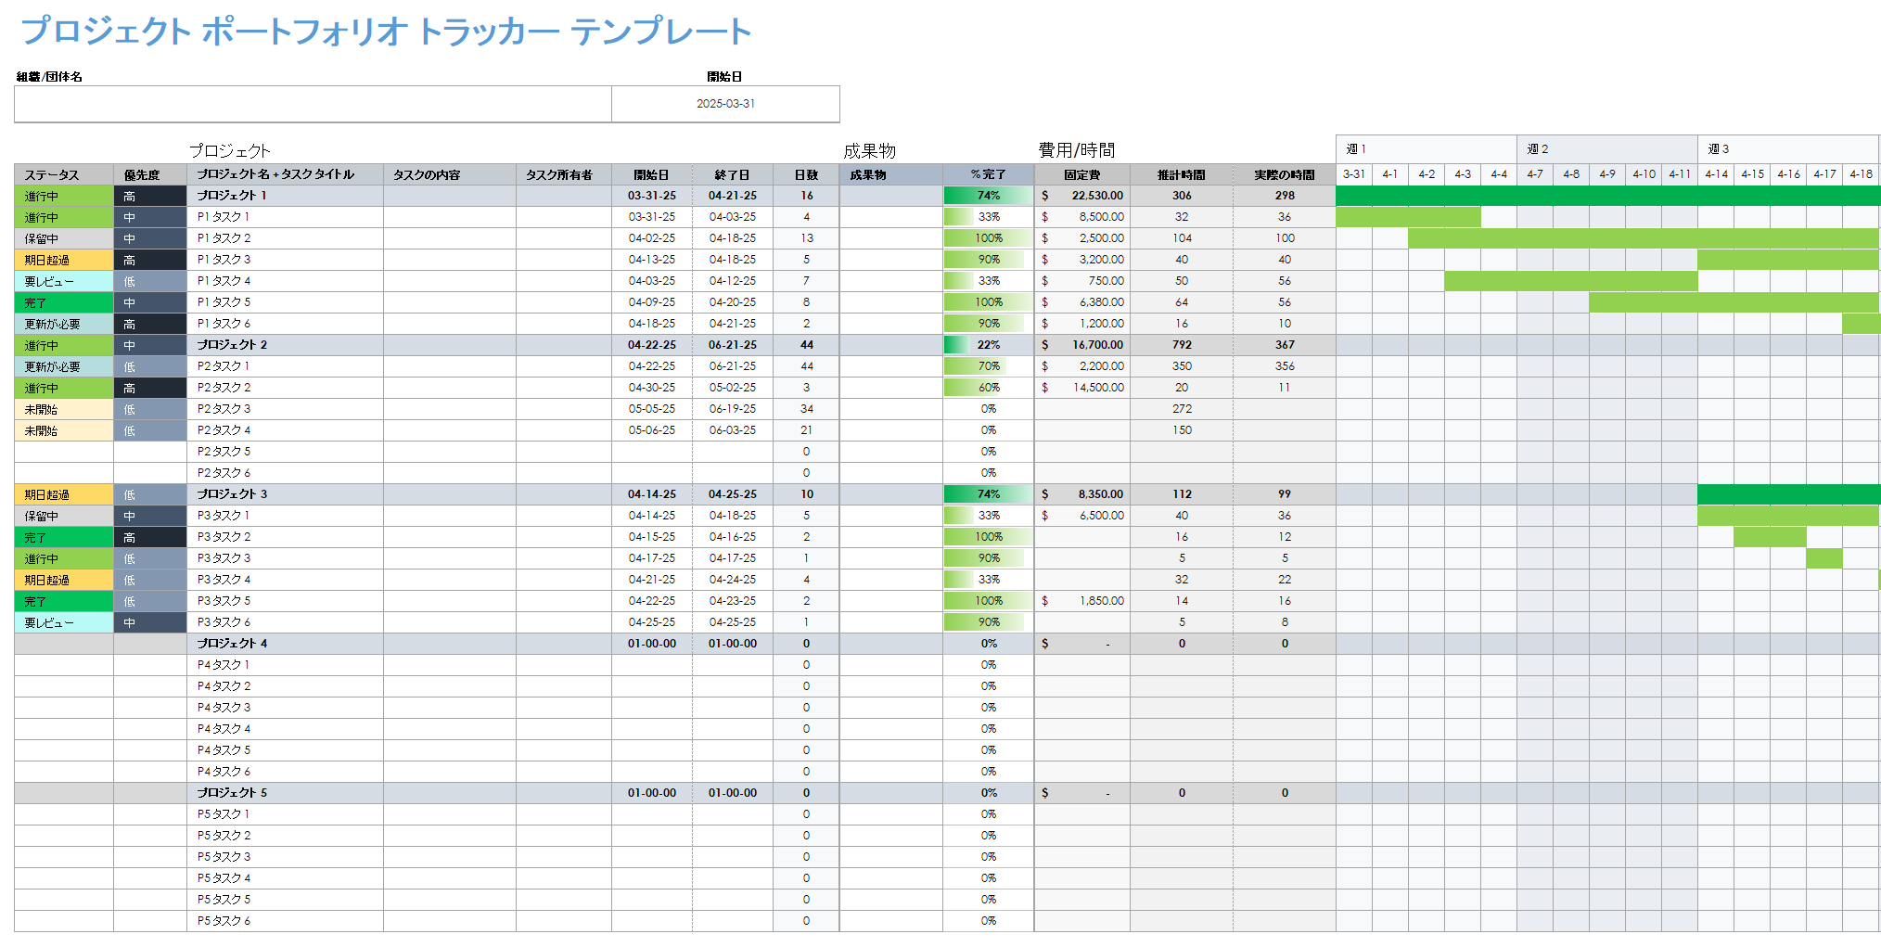Click the P1 タスク 3 title cell
Viewport: 1881px width, 947px height.
(285, 260)
